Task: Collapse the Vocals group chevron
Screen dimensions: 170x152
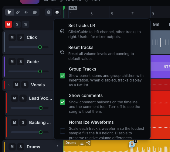Action: (x=9, y=85)
